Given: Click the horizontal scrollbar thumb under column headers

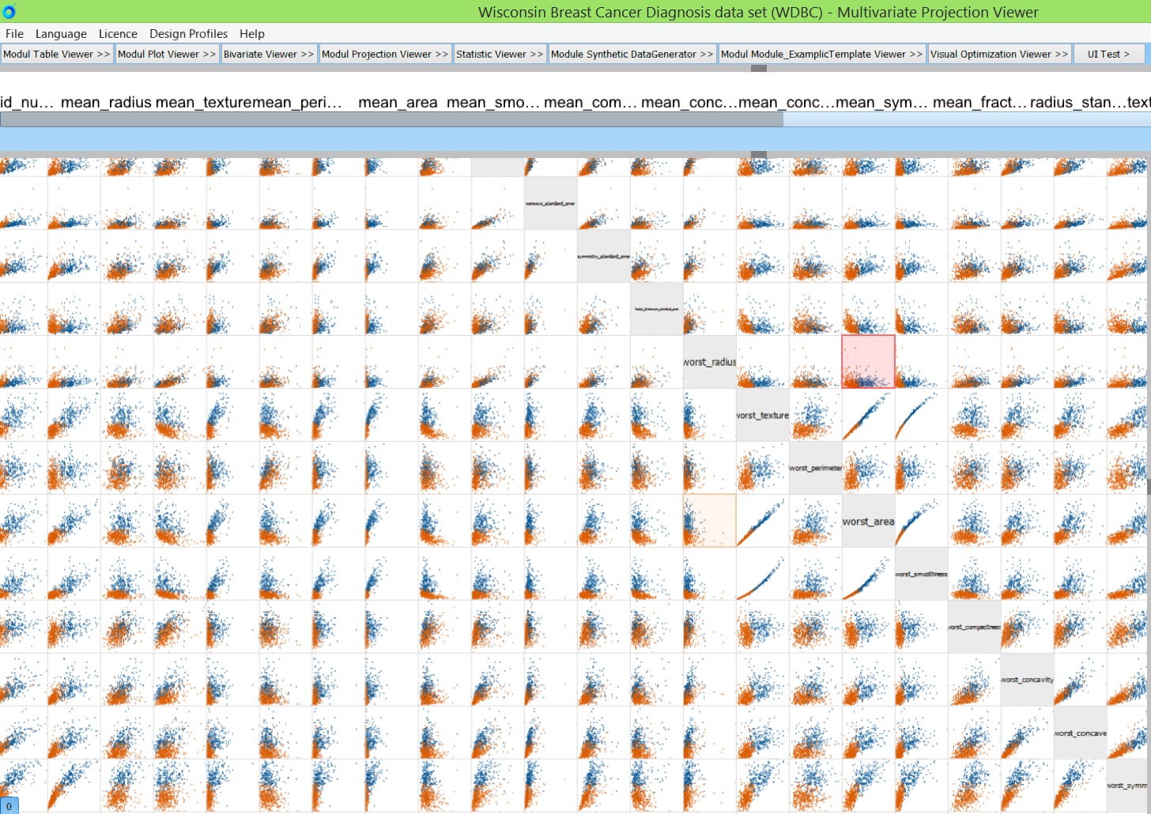Looking at the screenshot, I should (x=391, y=119).
